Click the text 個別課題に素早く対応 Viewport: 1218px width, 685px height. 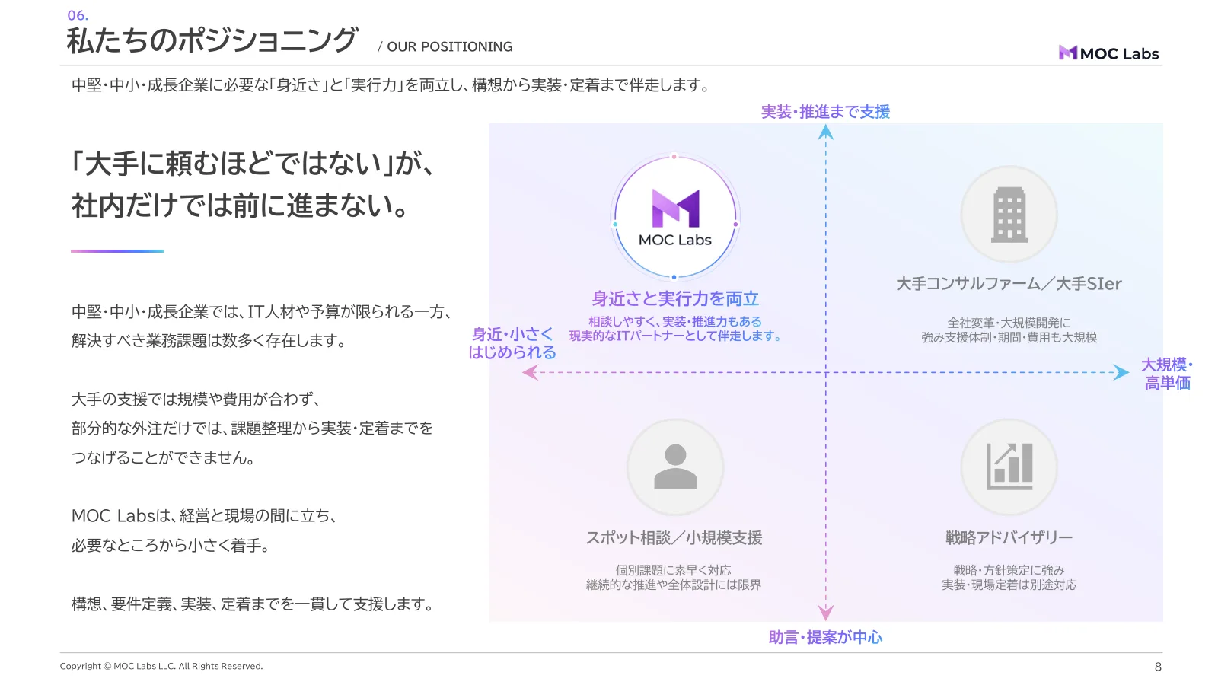[674, 570]
